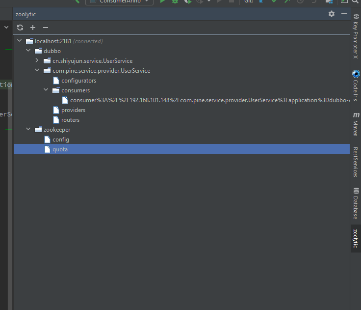
Task: Select the highlighted quota node
Action: coord(182,149)
